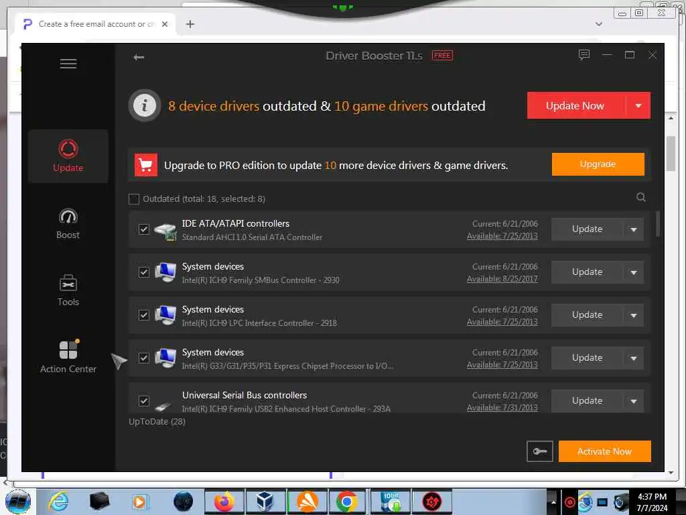This screenshot has height=515, width=686.
Task: Open the Update Now dropdown arrow
Action: pyautogui.click(x=638, y=105)
